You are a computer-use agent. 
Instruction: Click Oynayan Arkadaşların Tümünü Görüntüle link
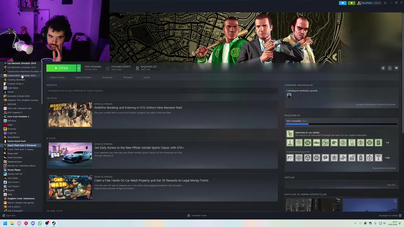[376, 104]
